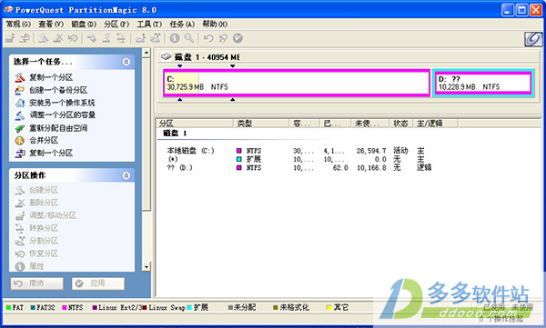
Task: Open the 分区(P) menu
Action: click(116, 24)
